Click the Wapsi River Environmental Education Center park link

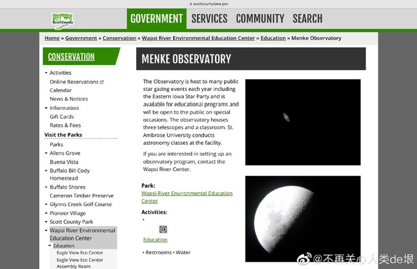click(x=187, y=197)
